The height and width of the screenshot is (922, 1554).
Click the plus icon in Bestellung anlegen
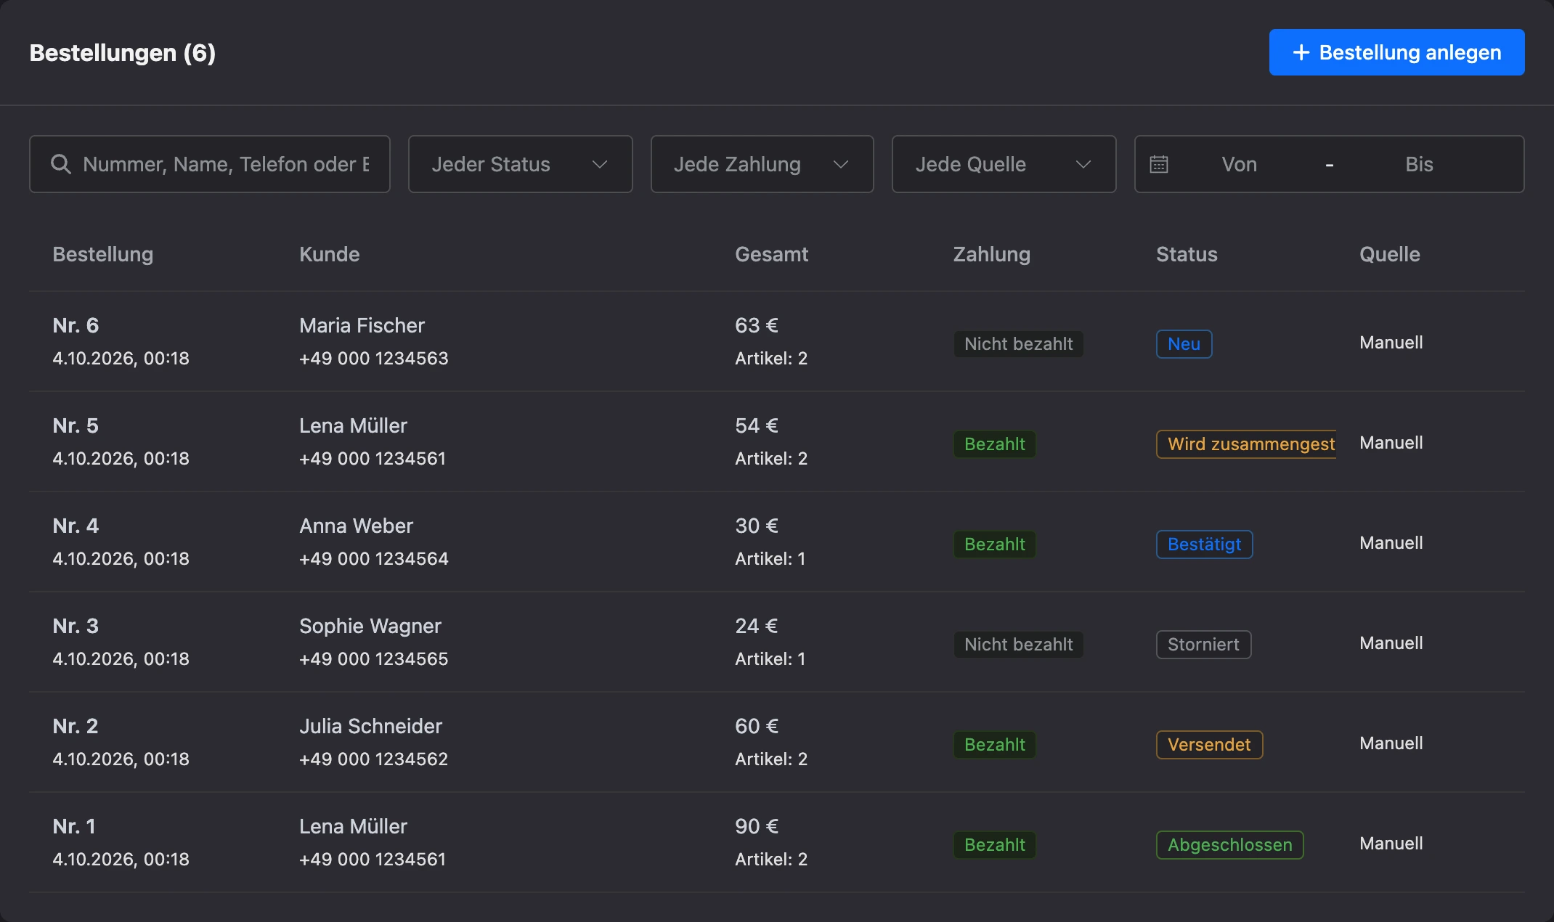click(1301, 52)
